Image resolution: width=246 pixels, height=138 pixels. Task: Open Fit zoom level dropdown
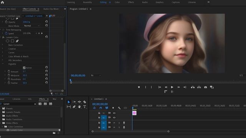click(96, 76)
